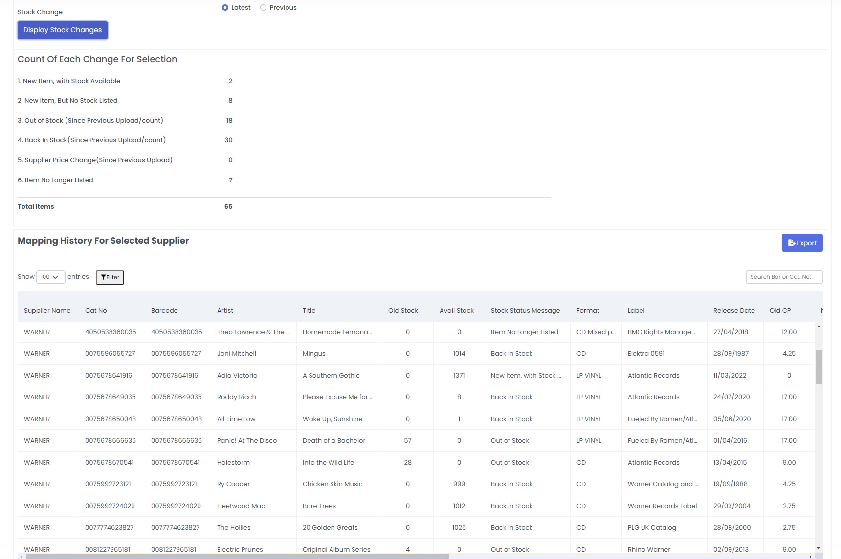Open the Show entries count dropdown
841x559 pixels.
pyautogui.click(x=50, y=277)
